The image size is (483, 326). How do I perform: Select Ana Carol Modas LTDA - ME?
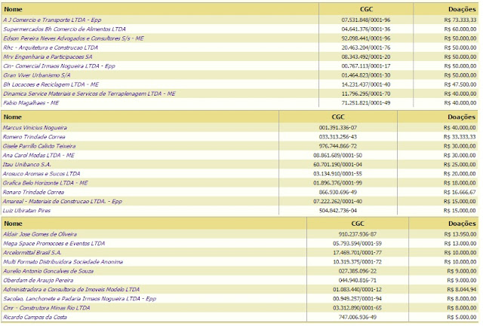tap(38, 155)
